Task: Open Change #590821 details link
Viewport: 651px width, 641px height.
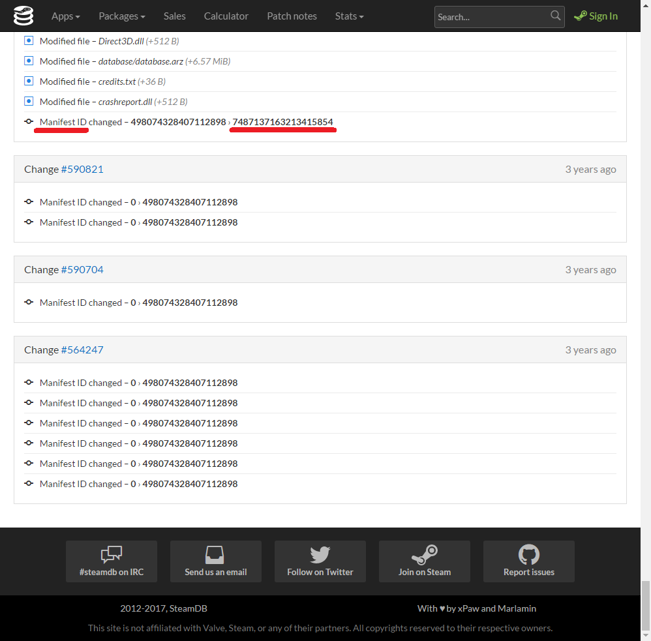Action: point(82,169)
